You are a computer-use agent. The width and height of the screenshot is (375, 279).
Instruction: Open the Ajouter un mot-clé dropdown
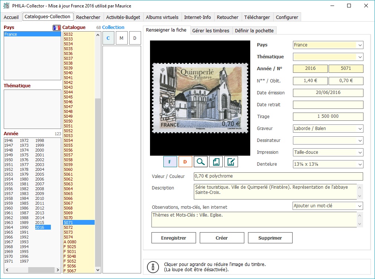click(x=360, y=206)
